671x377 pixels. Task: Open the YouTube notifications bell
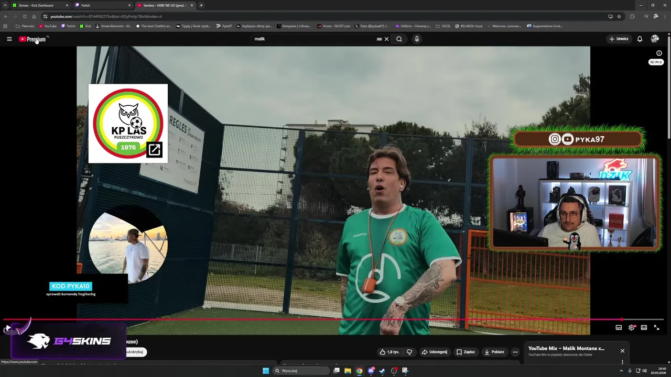tap(640, 39)
